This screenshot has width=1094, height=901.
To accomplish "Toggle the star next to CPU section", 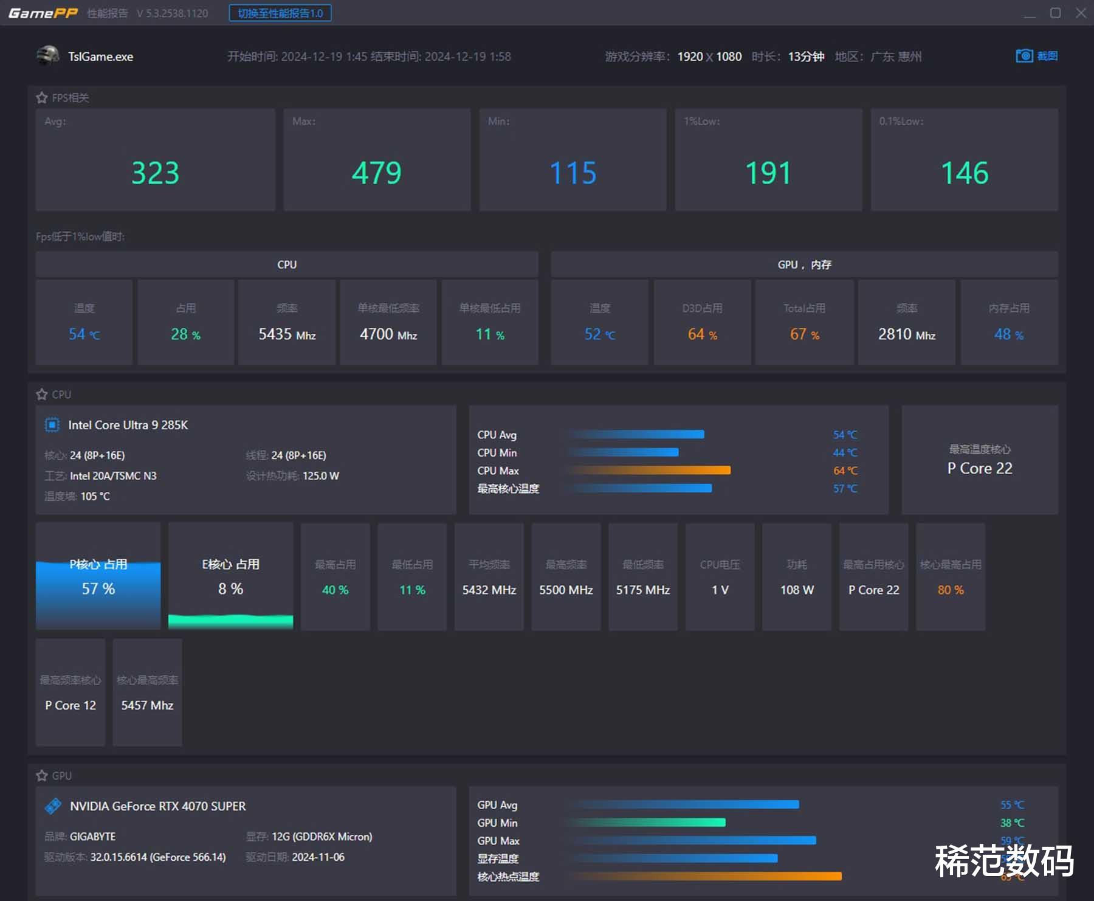I will (41, 395).
